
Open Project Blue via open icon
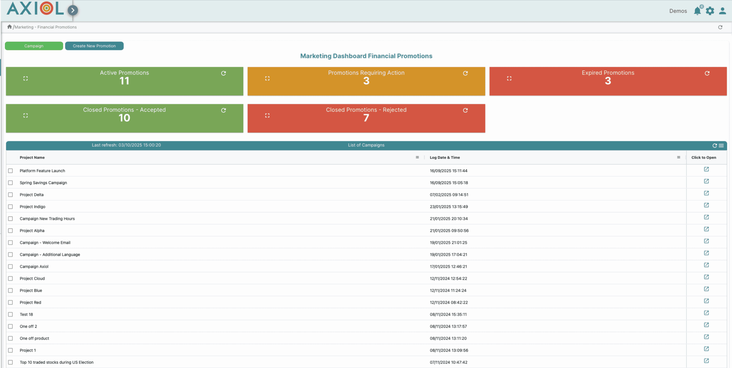[x=706, y=289]
